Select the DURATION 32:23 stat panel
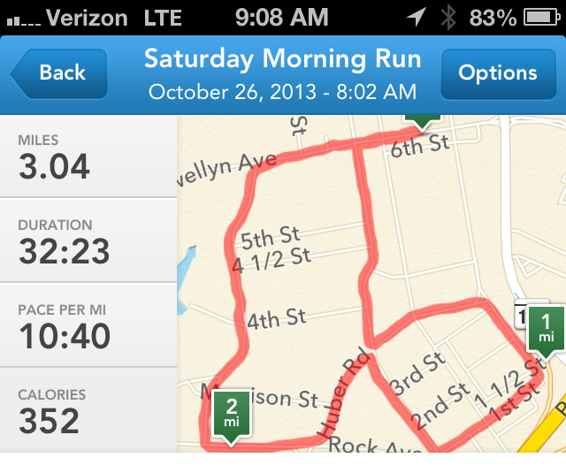This screenshot has height=473, width=566. pos(88,240)
